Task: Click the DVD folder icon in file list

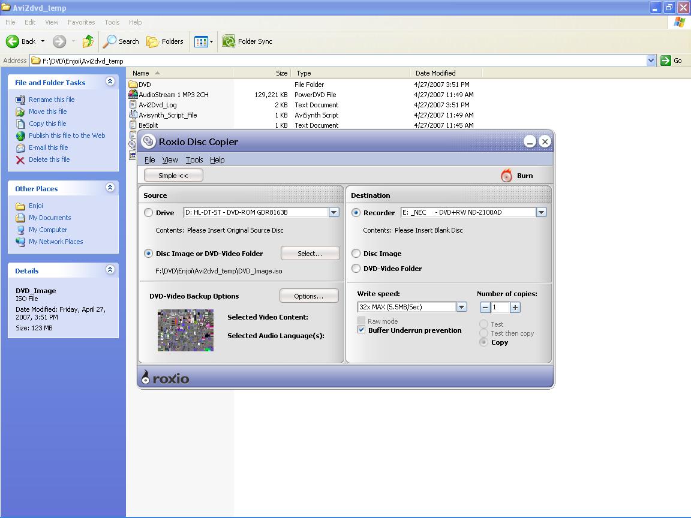Action: tap(133, 85)
